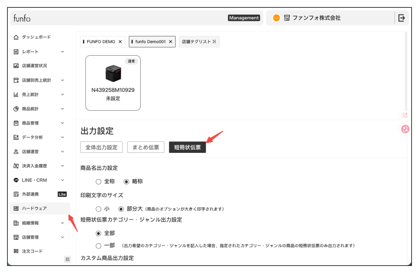Click the 注文コード QR code icon

tap(16, 251)
